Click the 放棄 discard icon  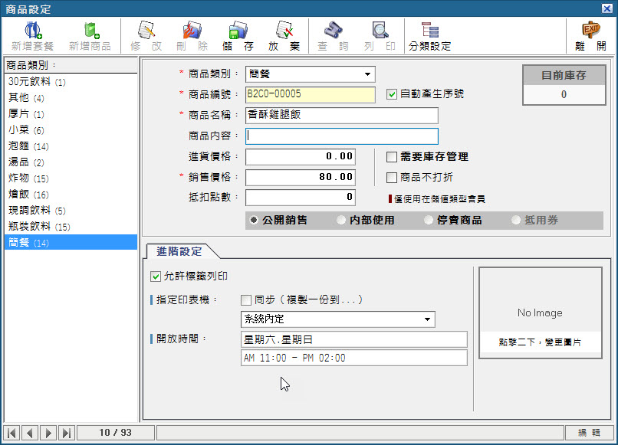[x=284, y=36]
